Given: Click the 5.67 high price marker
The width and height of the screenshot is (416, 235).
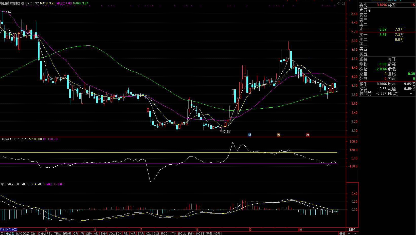Looking at the screenshot, I should [x=8, y=12].
